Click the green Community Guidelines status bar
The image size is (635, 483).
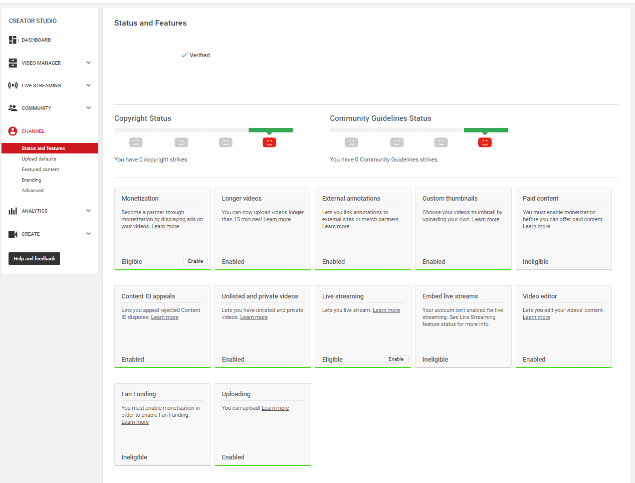(x=486, y=130)
